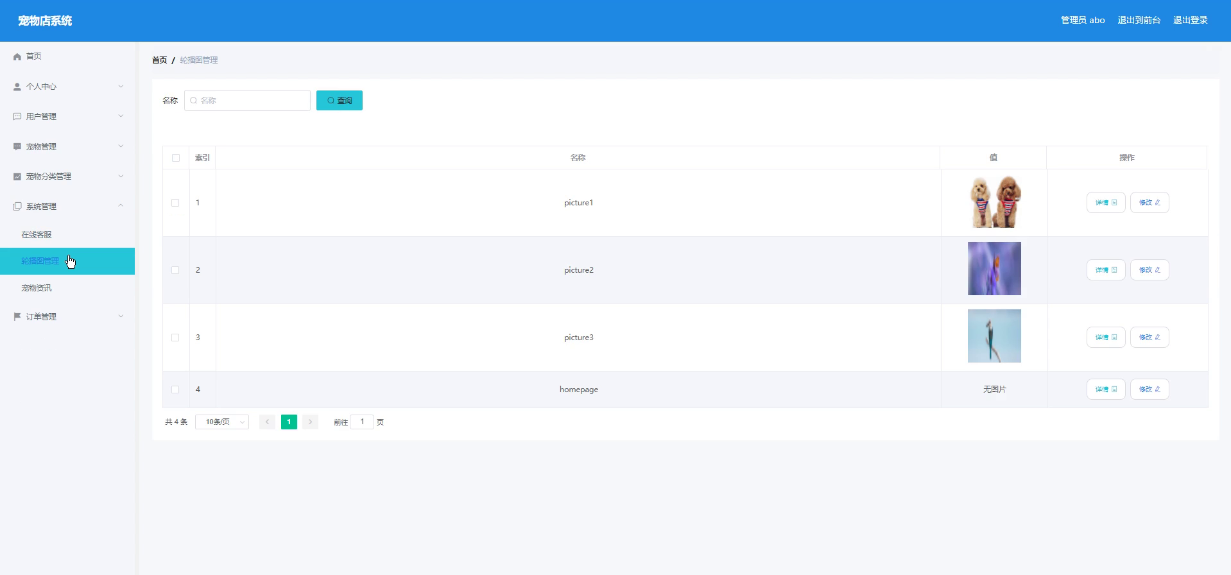Expand the 订单管理 menu chevron
This screenshot has height=575, width=1231.
click(121, 316)
